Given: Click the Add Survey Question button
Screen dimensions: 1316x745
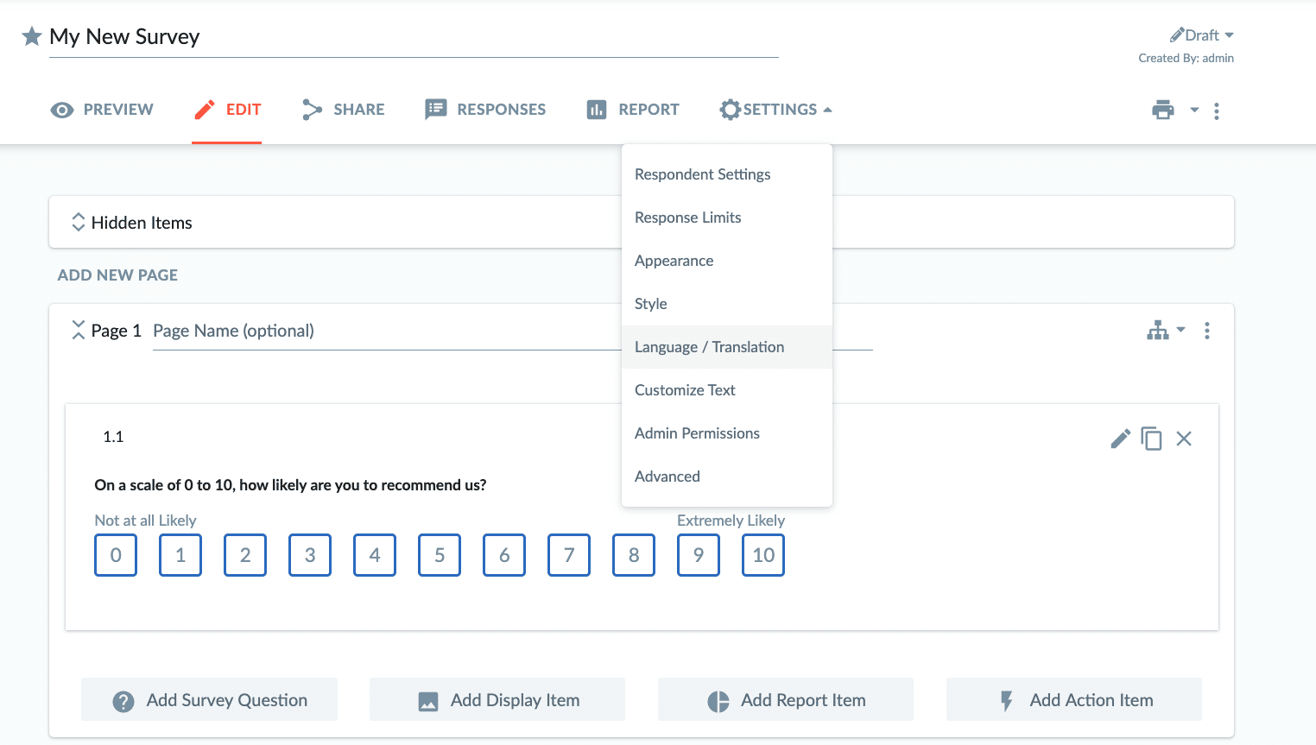Looking at the screenshot, I should click(x=209, y=699).
